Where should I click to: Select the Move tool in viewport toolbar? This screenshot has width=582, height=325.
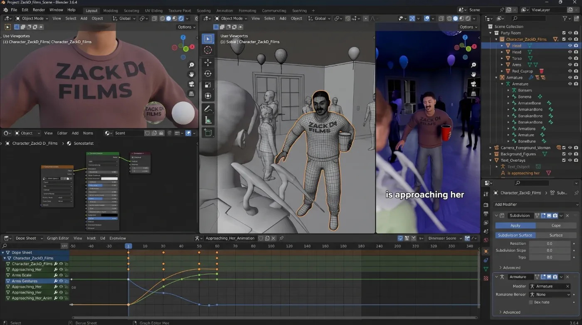pyautogui.click(x=208, y=62)
